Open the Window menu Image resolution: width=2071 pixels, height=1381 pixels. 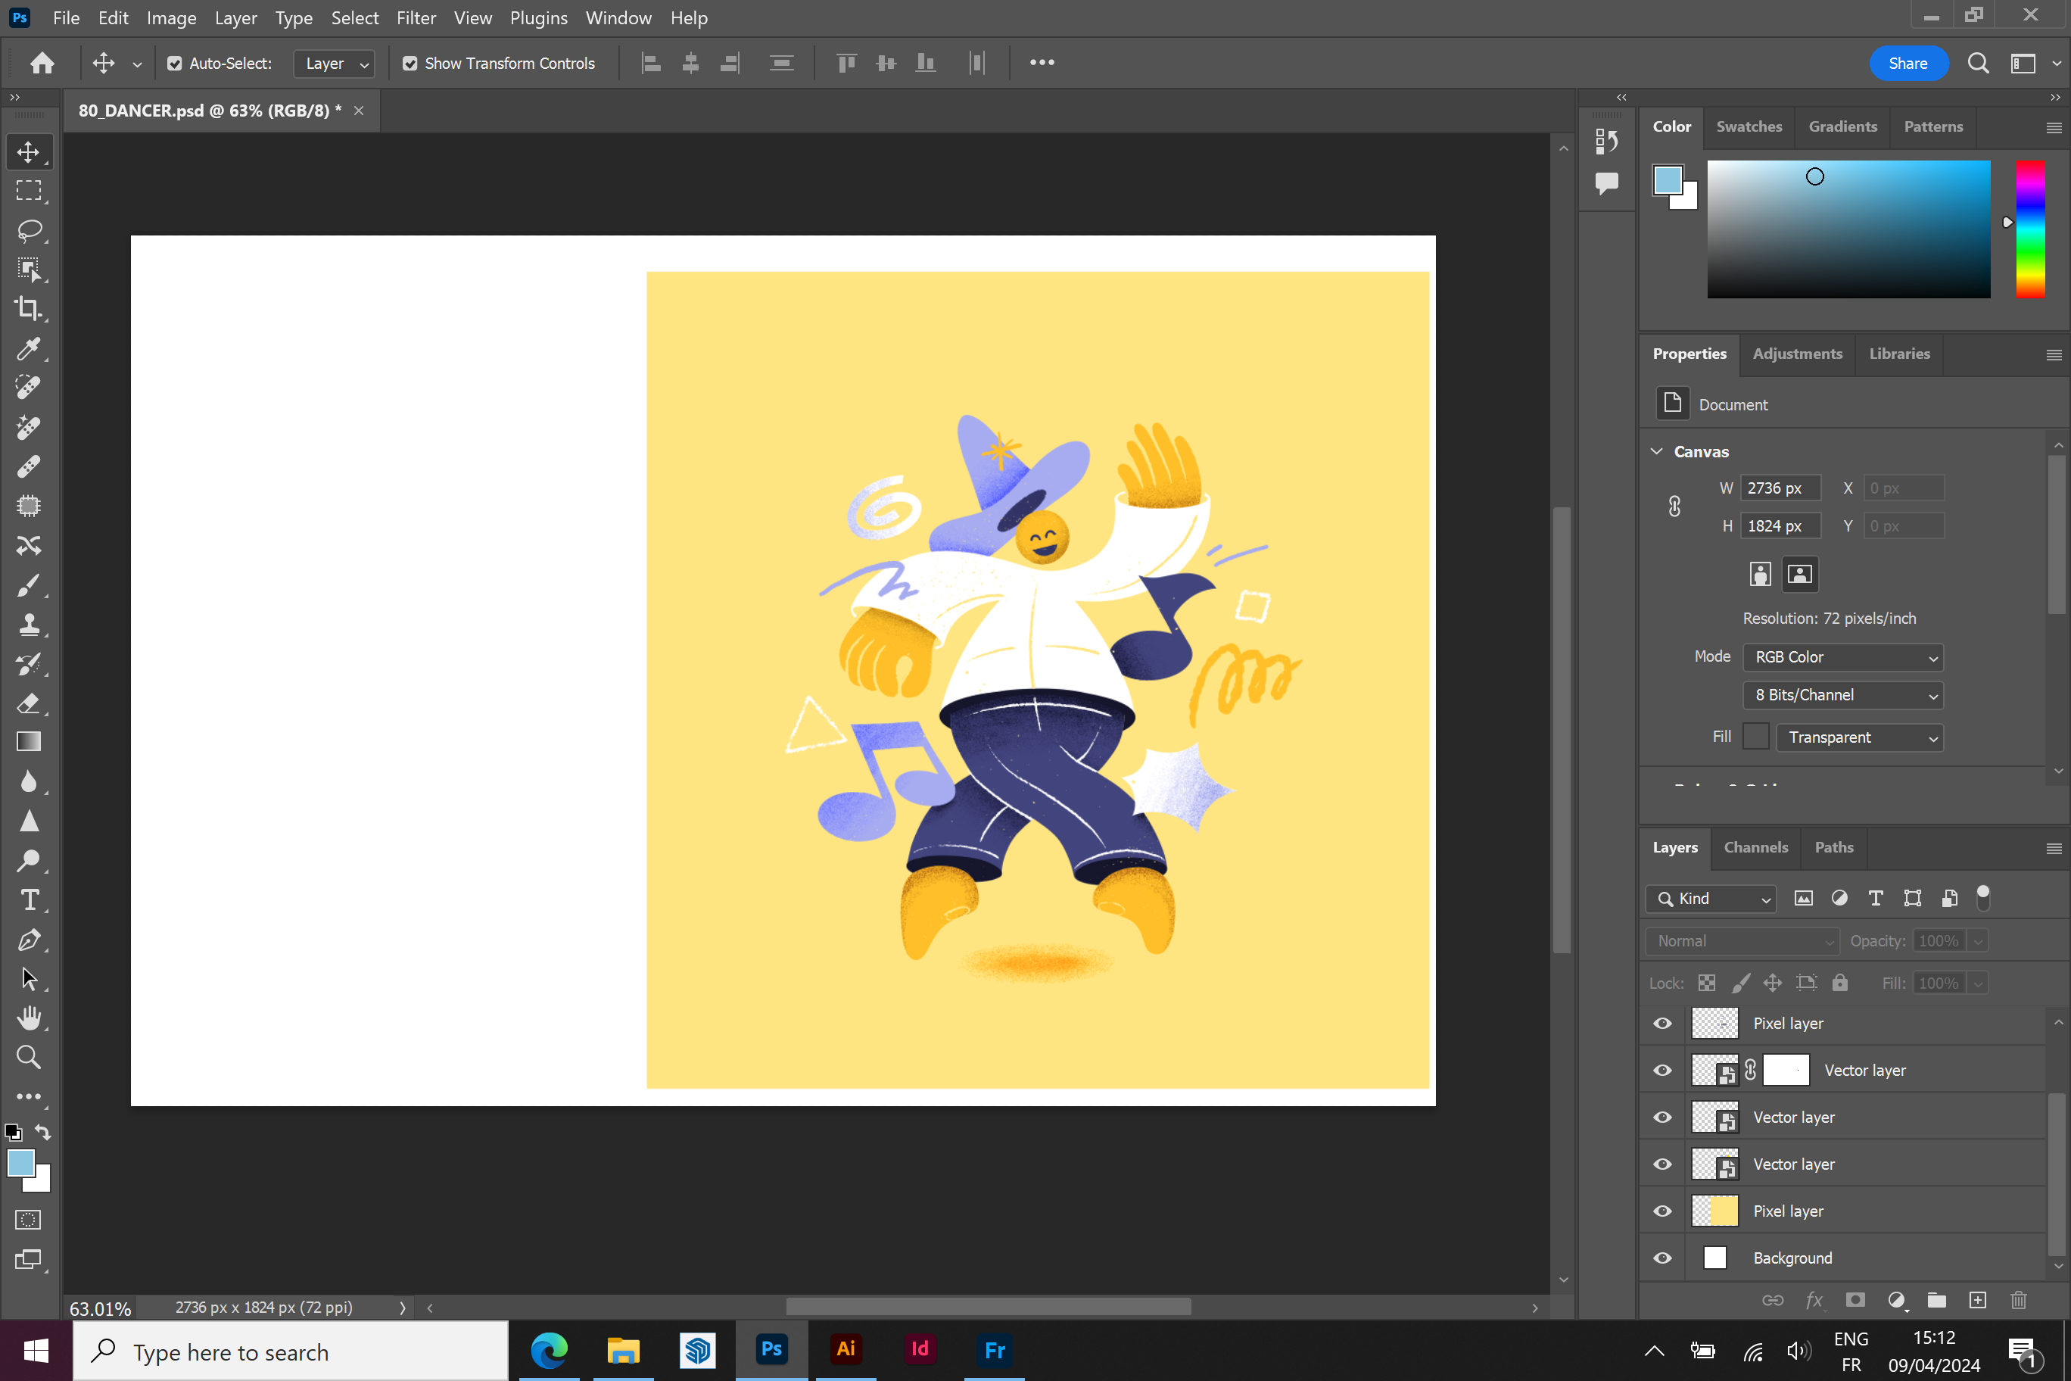[x=618, y=17]
